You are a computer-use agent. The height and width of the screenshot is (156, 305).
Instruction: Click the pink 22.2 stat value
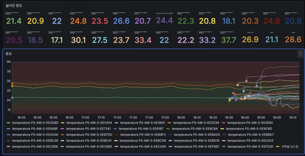[185, 40]
